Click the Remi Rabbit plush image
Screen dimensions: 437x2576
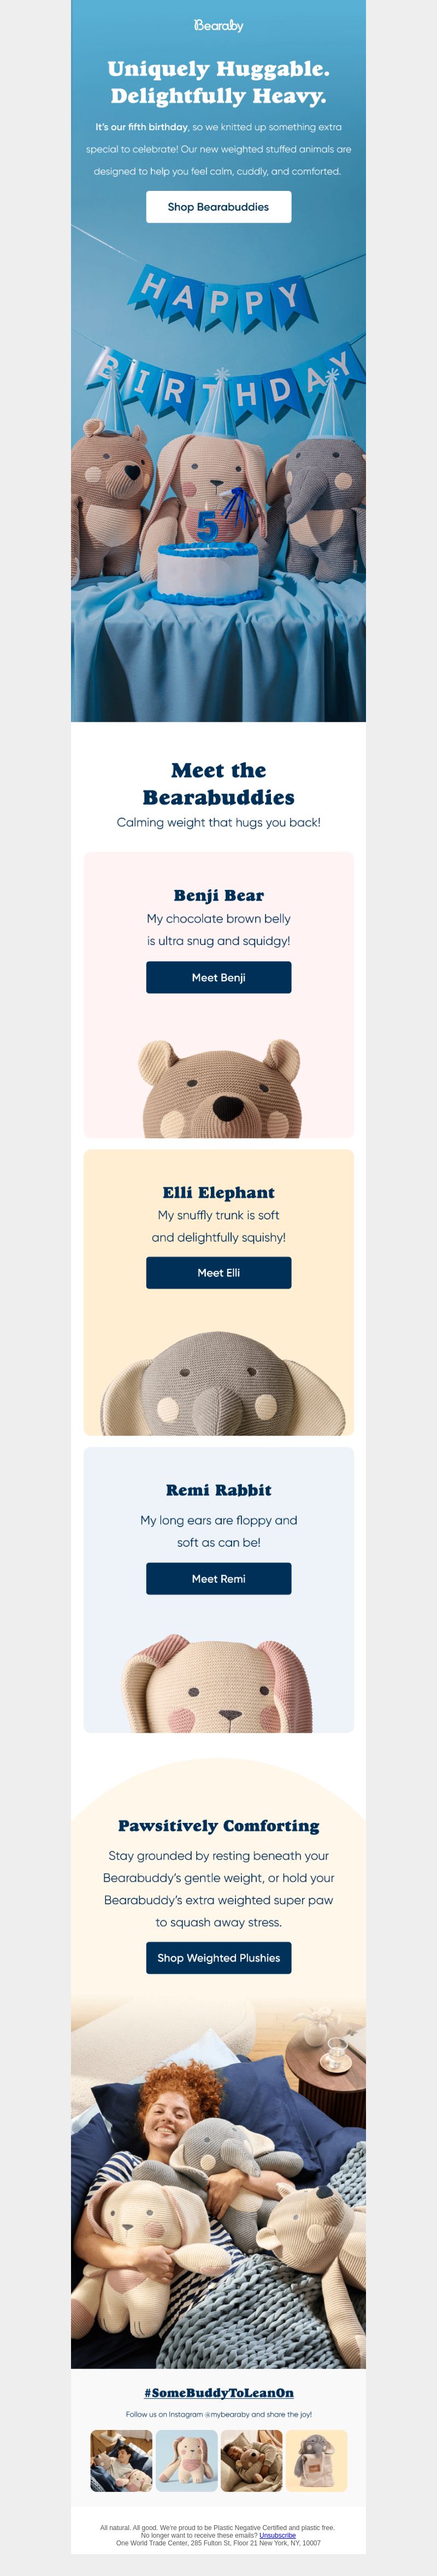(218, 1683)
